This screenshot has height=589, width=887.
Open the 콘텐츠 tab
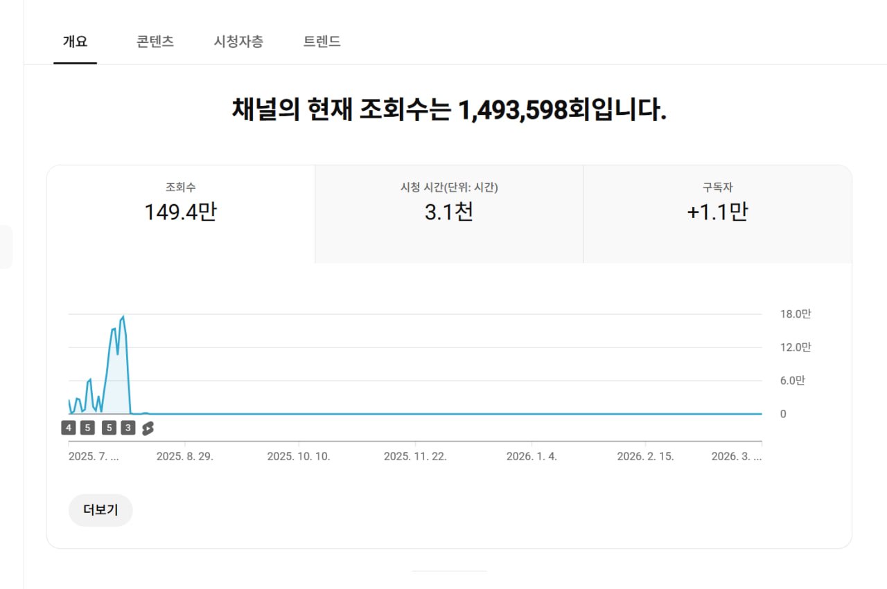[155, 42]
